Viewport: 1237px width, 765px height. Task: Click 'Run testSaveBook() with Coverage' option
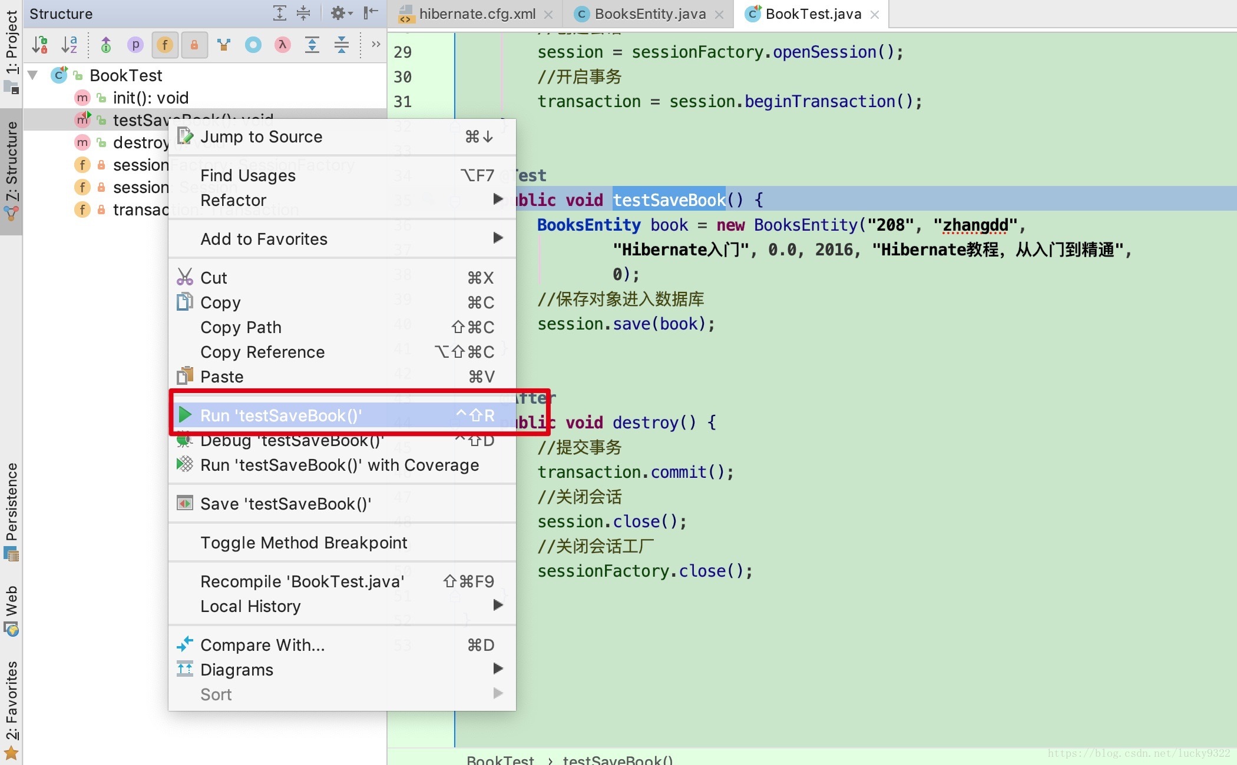tap(339, 465)
